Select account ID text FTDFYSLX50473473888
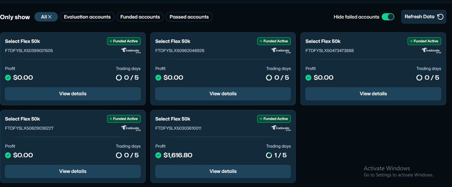452x187 pixels. pyautogui.click(x=330, y=50)
